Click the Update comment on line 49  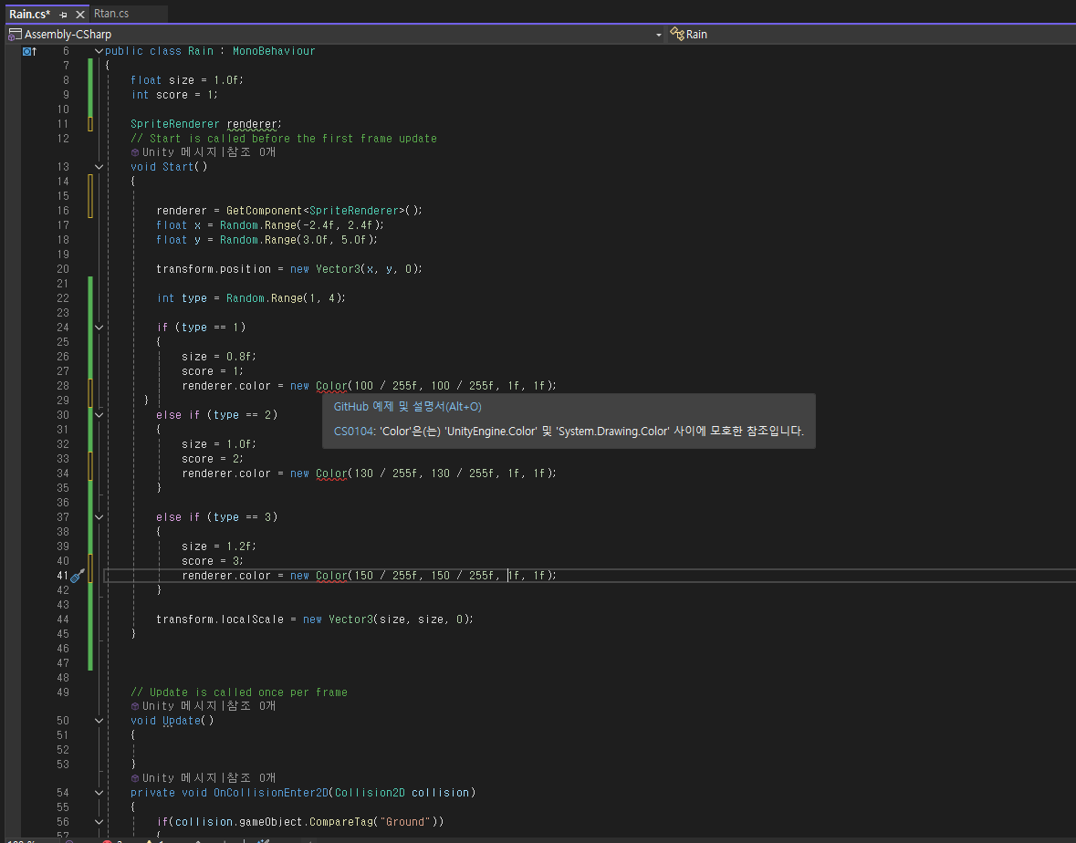(239, 692)
